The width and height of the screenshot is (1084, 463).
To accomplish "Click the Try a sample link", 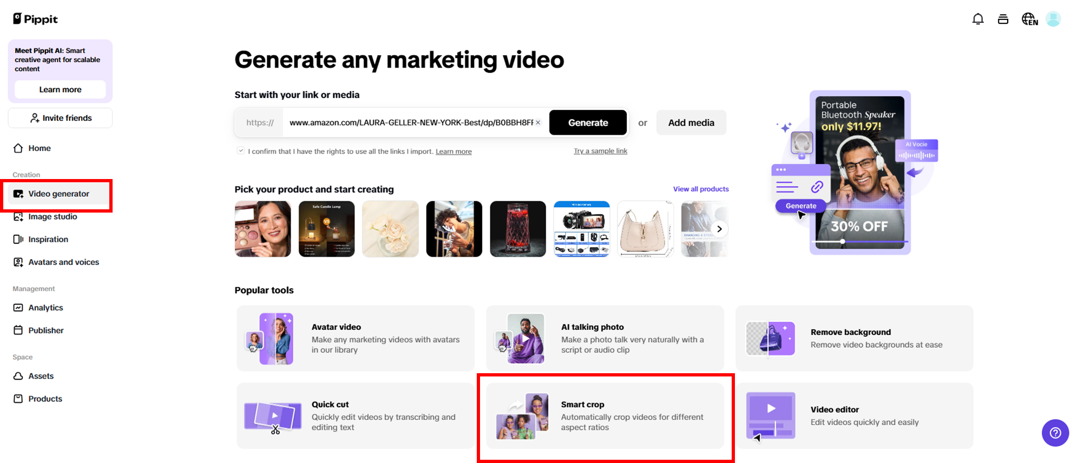I will click(x=600, y=151).
